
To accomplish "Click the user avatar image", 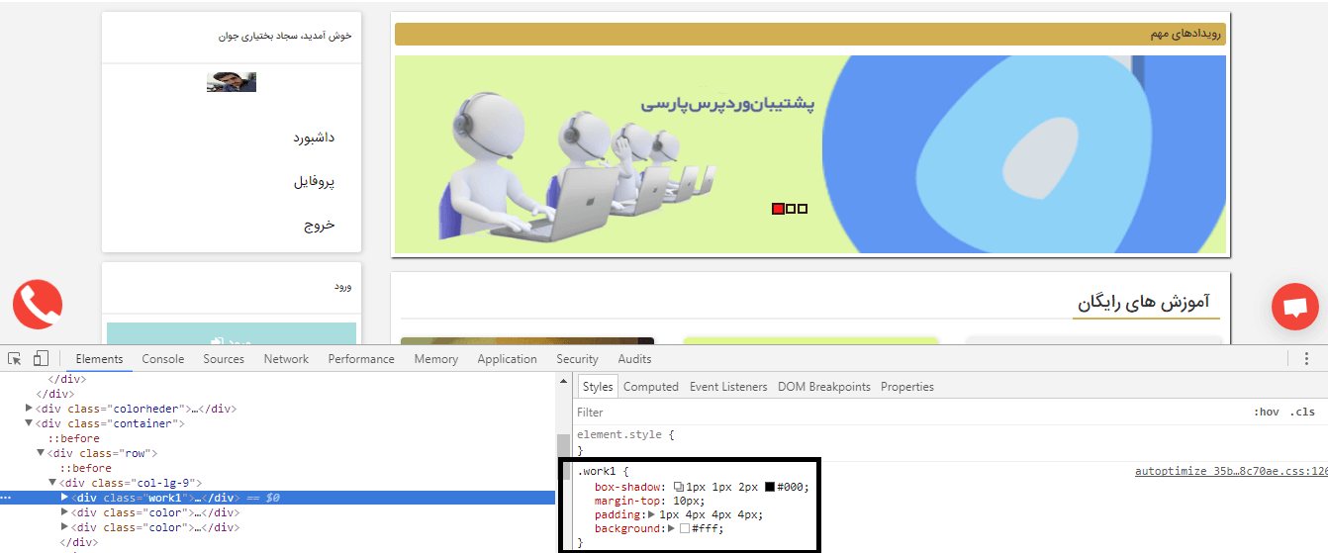I will (232, 82).
